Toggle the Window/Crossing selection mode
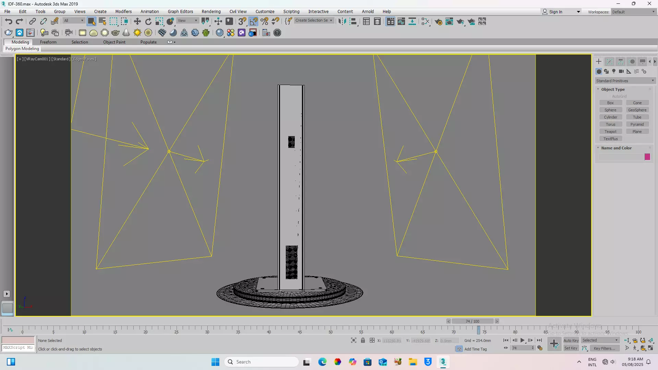The width and height of the screenshot is (658, 370). (124, 22)
